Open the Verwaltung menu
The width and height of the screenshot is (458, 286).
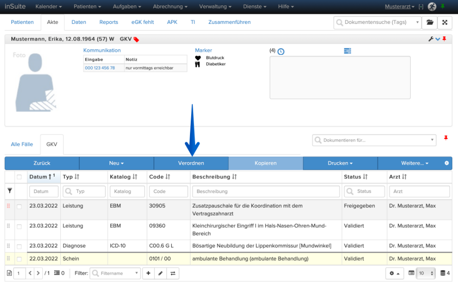click(215, 6)
